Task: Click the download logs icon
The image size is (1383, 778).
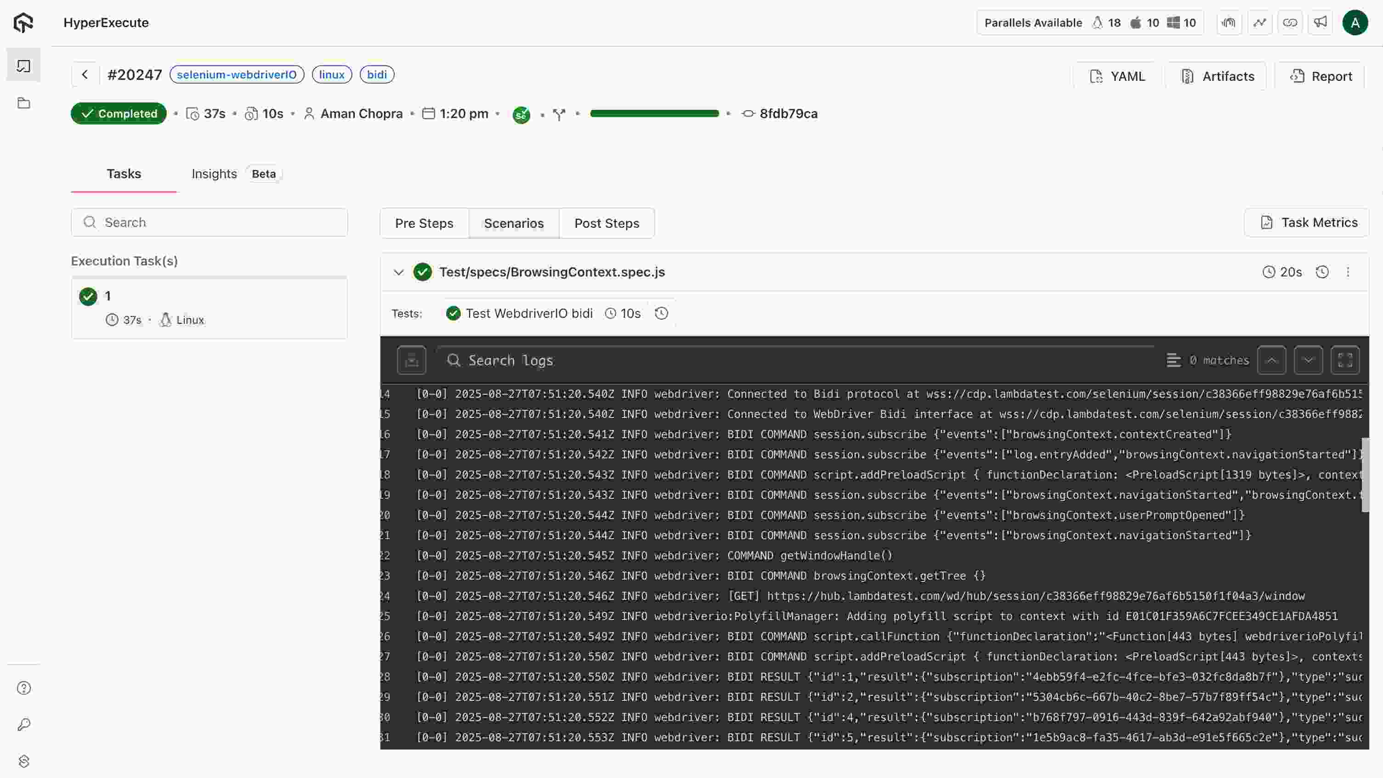Action: coord(411,360)
